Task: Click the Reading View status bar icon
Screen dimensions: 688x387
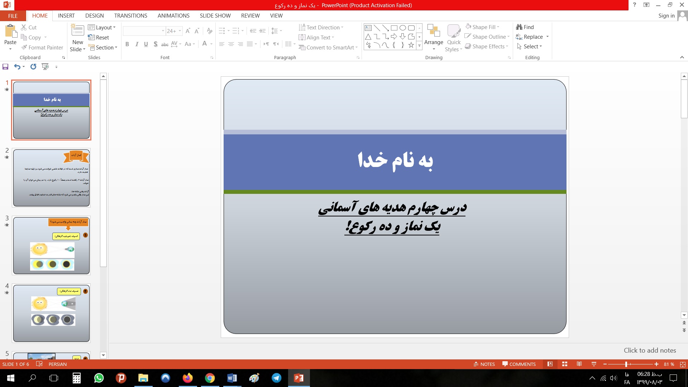Action: 579,364
